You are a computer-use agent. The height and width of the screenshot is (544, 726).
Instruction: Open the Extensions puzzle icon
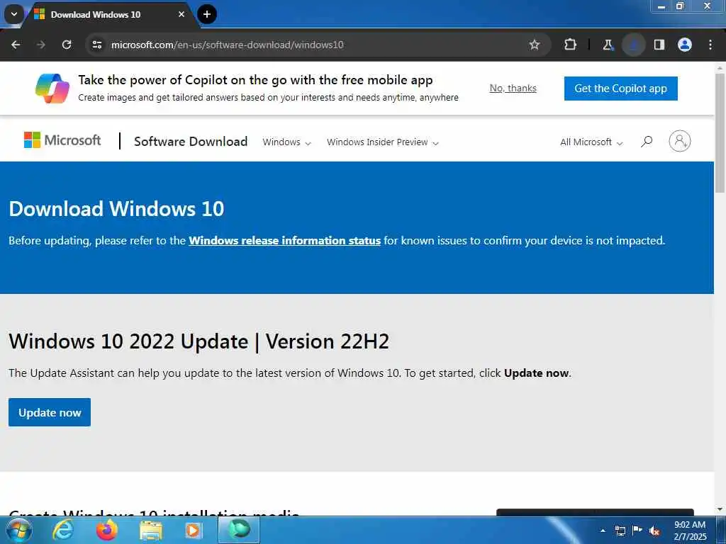571,45
